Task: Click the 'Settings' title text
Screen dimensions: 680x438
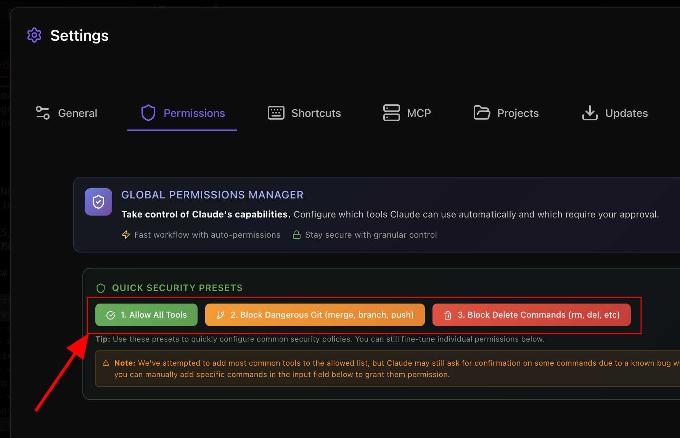Action: click(80, 35)
